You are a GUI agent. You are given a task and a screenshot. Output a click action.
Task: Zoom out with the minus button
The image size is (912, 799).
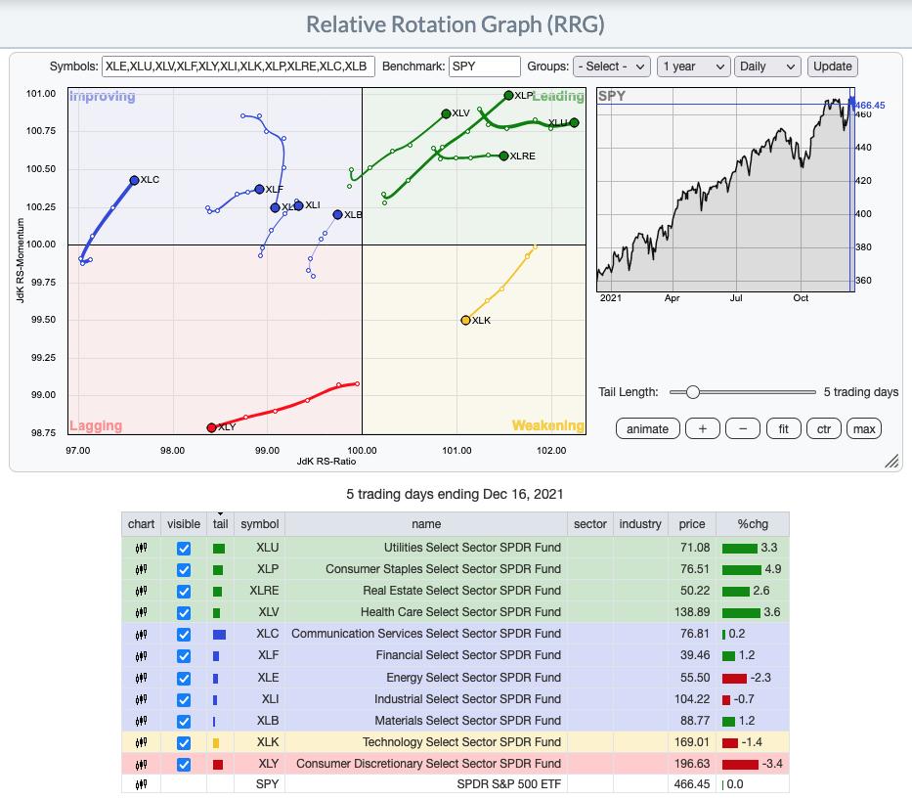point(743,429)
